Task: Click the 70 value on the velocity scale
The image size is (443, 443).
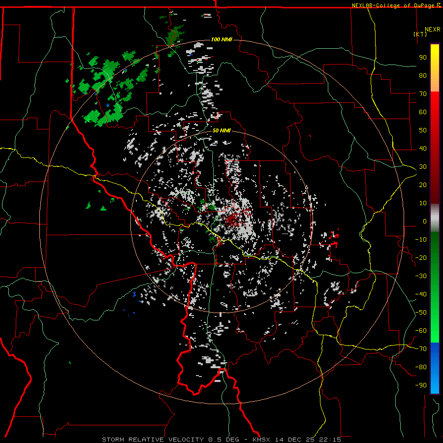Action: [423, 94]
